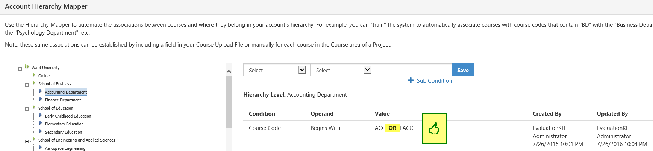653x151 pixels.
Task: Select Accounting Department in the hierarchy tree
Action: [66, 92]
